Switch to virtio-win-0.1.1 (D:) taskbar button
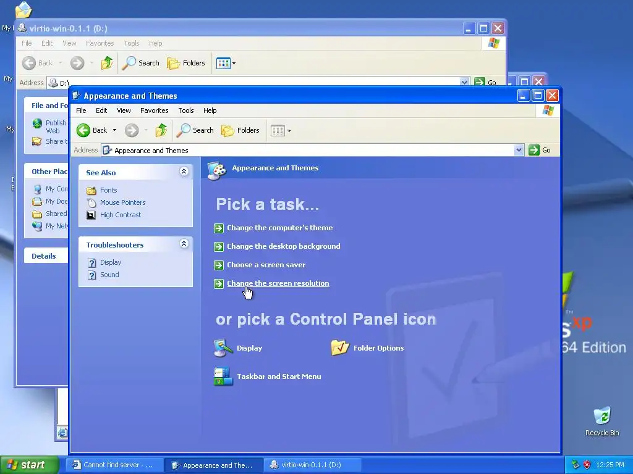Viewport: 633px width, 474px height. pyautogui.click(x=312, y=465)
